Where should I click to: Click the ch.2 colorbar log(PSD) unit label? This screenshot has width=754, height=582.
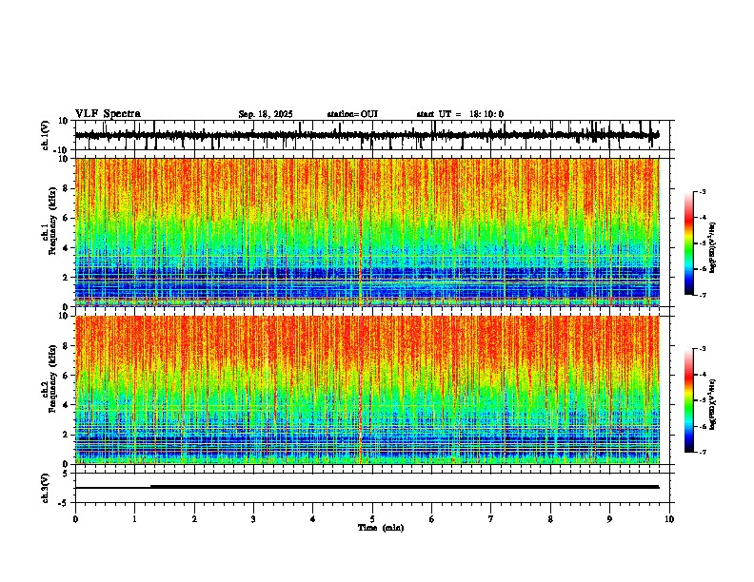click(x=713, y=405)
